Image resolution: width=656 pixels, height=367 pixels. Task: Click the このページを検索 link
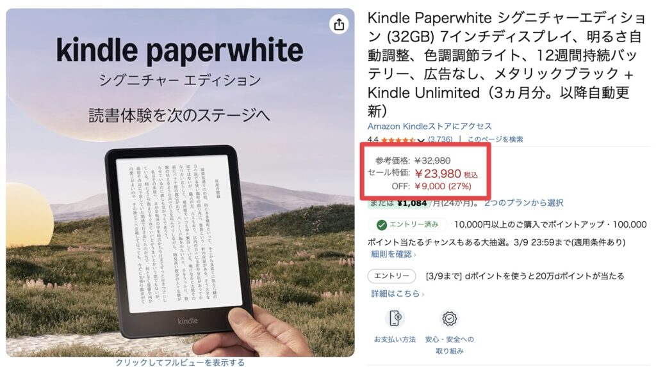coord(495,139)
